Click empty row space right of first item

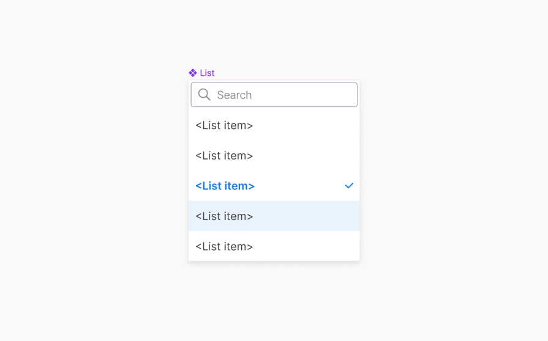pyautogui.click(x=306, y=125)
